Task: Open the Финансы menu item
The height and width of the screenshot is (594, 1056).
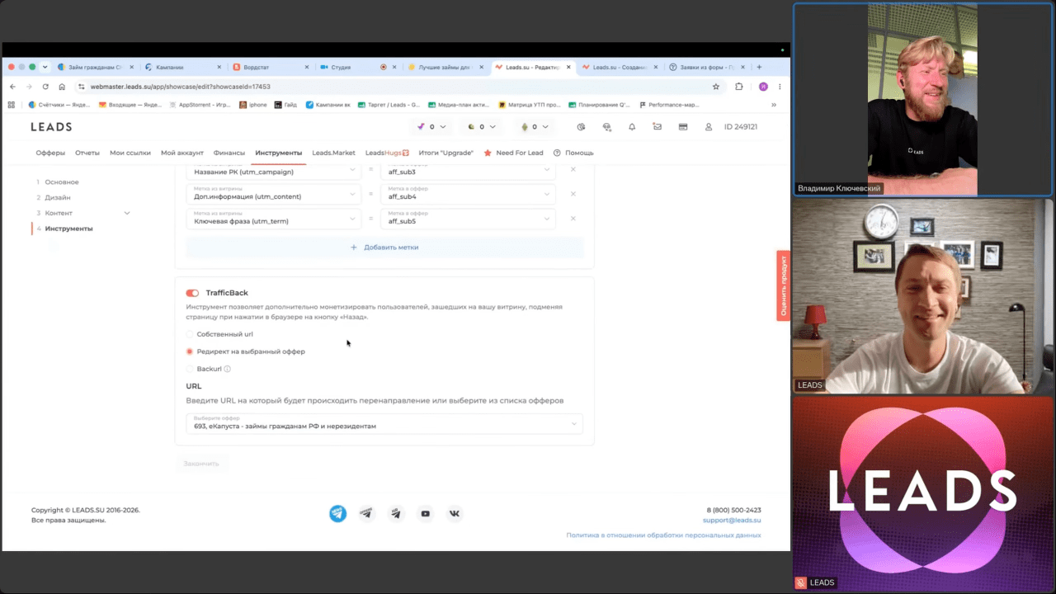Action: [229, 153]
